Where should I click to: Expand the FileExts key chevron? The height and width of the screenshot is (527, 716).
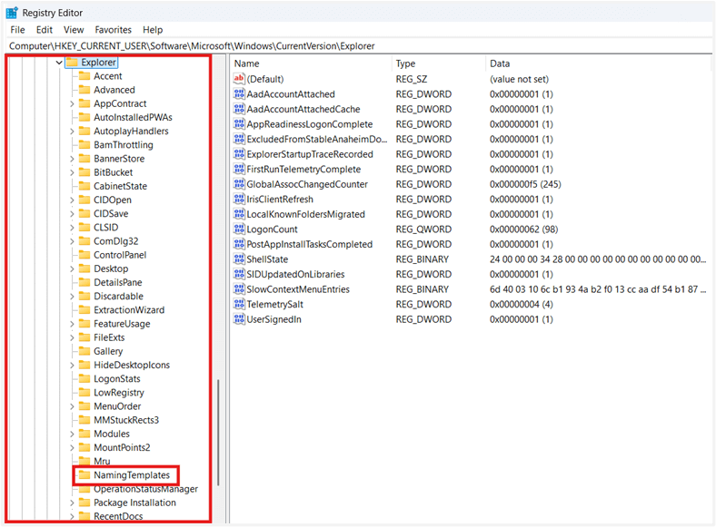[x=72, y=337]
